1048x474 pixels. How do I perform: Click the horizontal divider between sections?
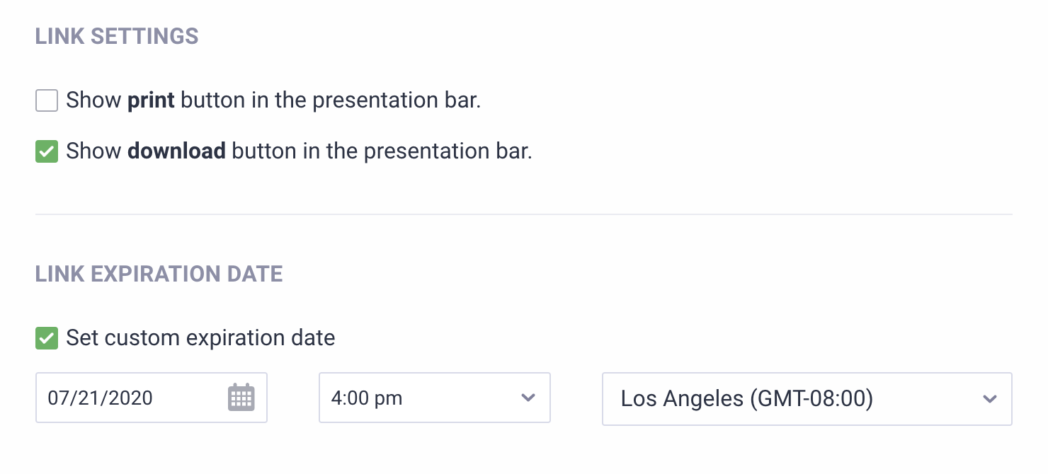click(x=524, y=214)
